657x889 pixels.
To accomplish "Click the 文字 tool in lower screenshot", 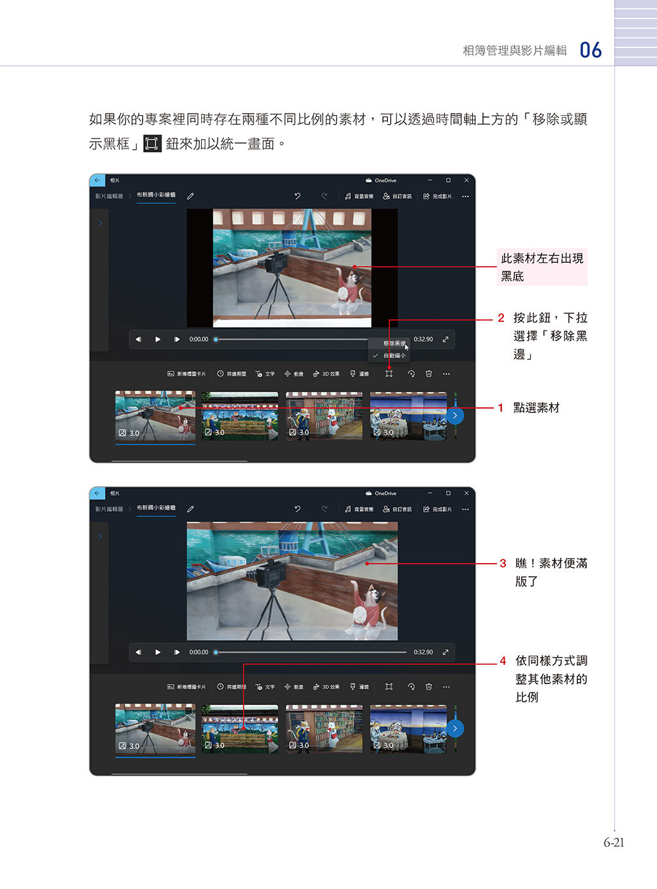I will pyautogui.click(x=265, y=687).
